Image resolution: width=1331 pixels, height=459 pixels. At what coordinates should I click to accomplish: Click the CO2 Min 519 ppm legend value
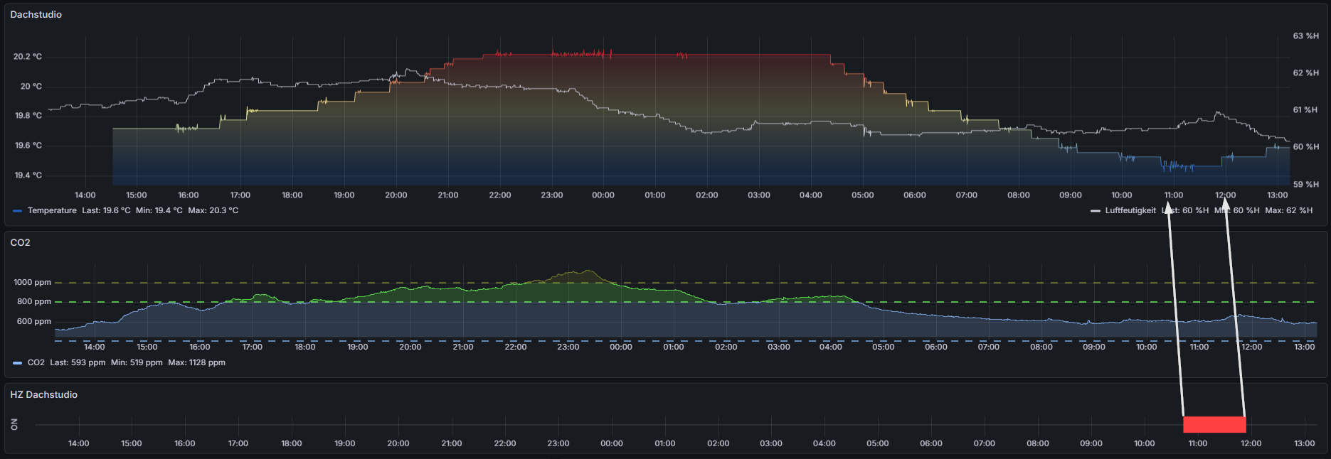click(x=137, y=362)
